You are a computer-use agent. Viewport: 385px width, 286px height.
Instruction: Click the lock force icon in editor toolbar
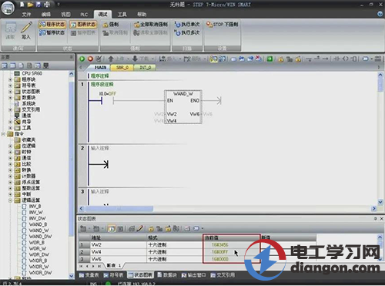[x=281, y=59]
